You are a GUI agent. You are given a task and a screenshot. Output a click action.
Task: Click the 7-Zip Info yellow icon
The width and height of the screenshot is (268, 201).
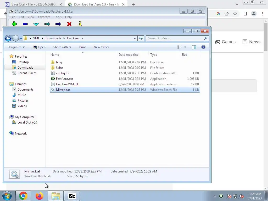80,24
